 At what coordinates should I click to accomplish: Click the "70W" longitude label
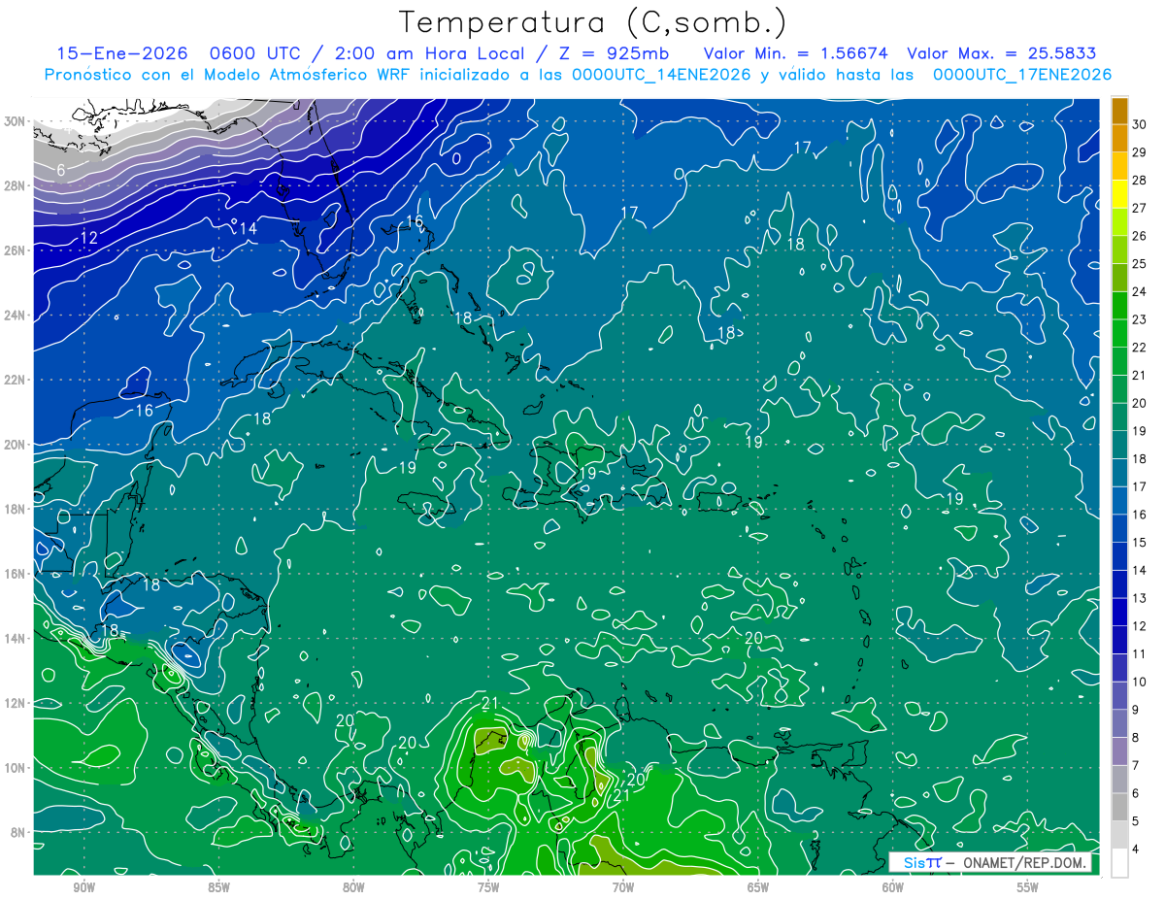[x=623, y=887]
